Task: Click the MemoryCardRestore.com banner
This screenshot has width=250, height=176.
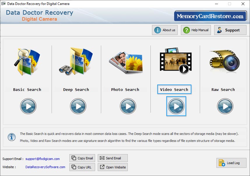Action: (x=210, y=16)
